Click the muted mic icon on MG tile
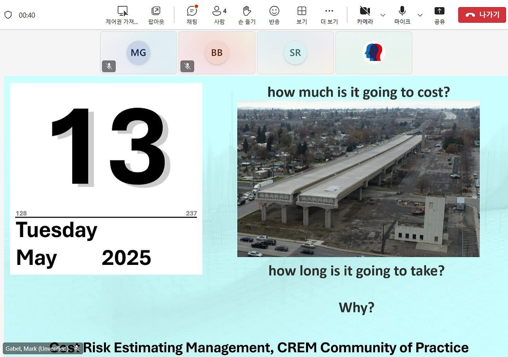Screen dimensions: 508x357 [x=109, y=66]
